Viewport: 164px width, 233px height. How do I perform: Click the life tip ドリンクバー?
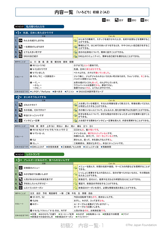tap(82, 217)
